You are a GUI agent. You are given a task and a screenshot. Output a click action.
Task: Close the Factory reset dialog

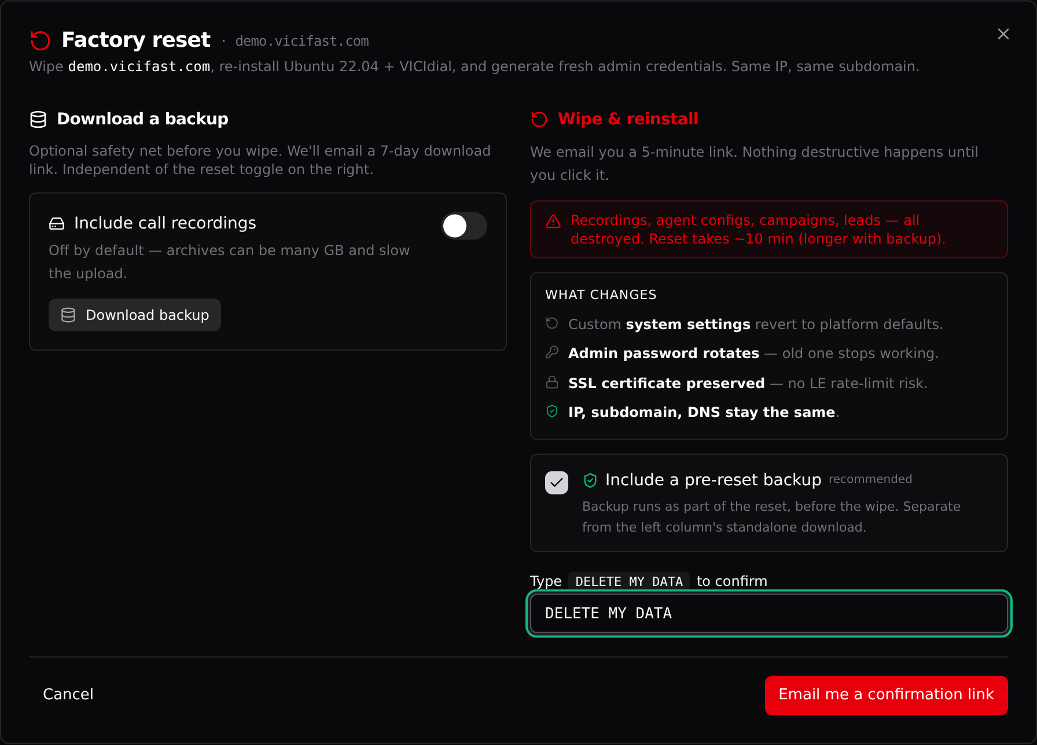click(x=1003, y=34)
